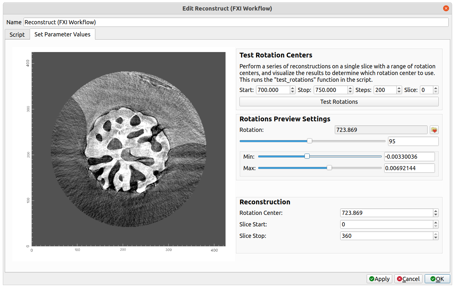Decrease Slice Start with the down arrow
This screenshot has width=455, height=288.
pyautogui.click(x=436, y=226)
